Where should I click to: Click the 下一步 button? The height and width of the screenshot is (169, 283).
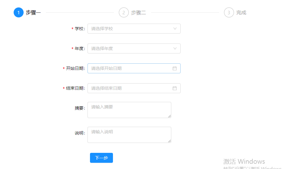(x=101, y=158)
